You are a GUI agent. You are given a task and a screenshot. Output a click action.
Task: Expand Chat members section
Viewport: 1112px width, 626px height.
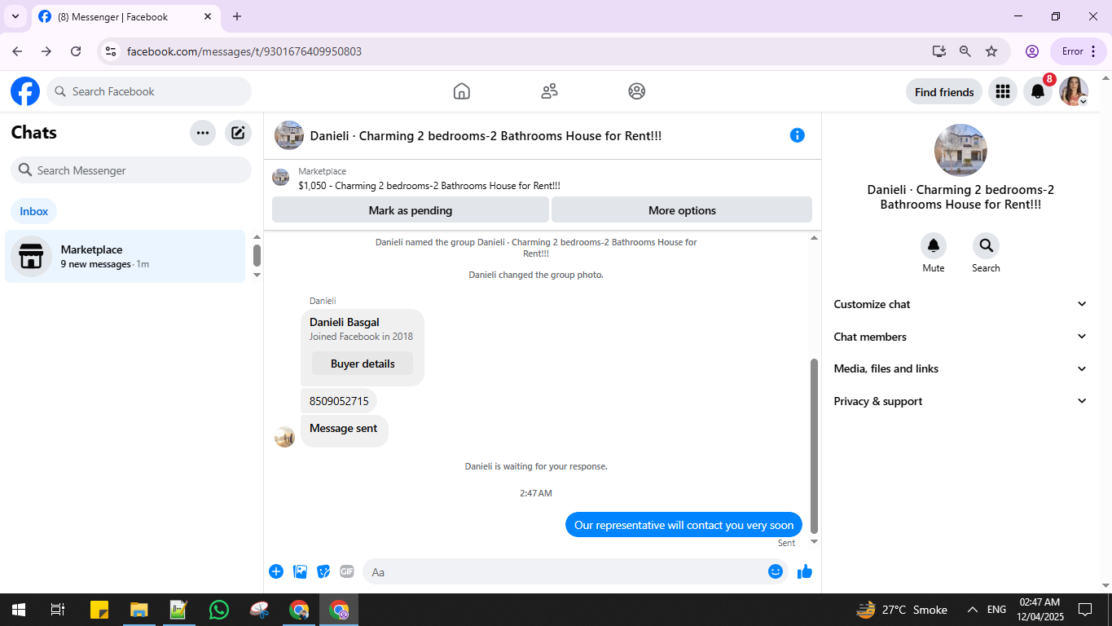click(x=960, y=337)
